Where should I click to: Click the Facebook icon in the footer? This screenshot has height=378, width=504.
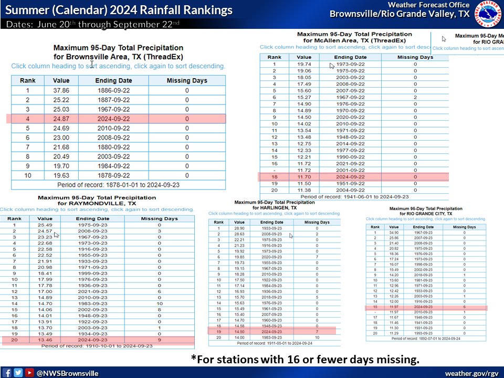pos(7,372)
